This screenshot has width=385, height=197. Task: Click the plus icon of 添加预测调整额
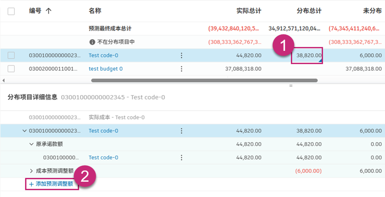[x=31, y=184]
